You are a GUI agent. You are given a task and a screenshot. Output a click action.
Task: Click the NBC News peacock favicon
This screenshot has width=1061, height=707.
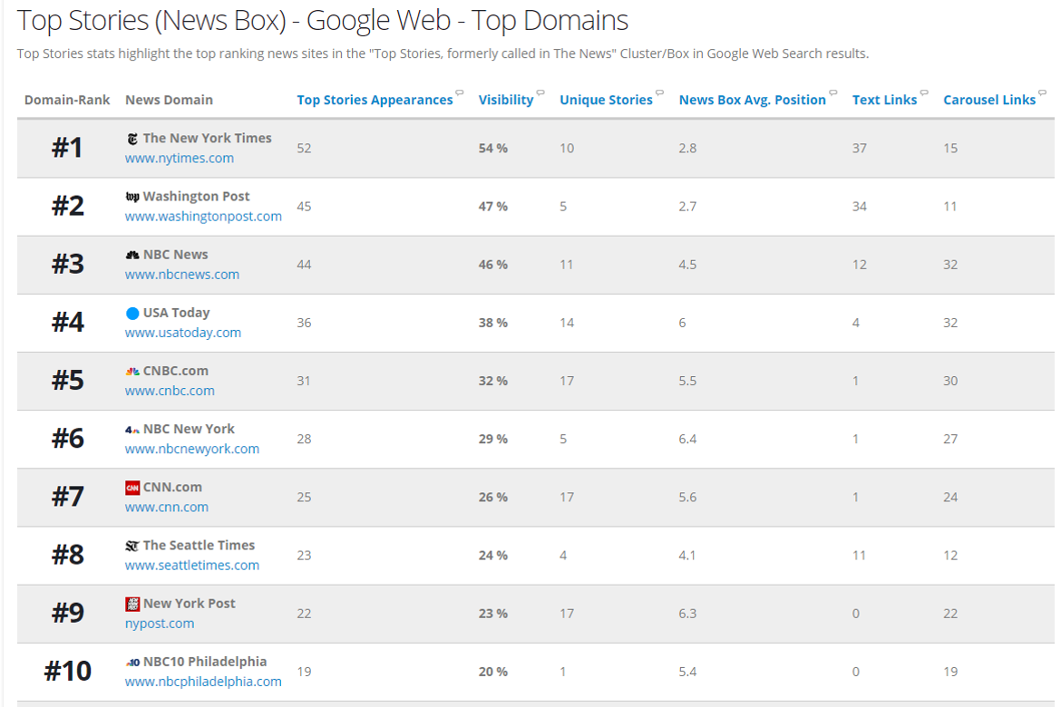(132, 255)
